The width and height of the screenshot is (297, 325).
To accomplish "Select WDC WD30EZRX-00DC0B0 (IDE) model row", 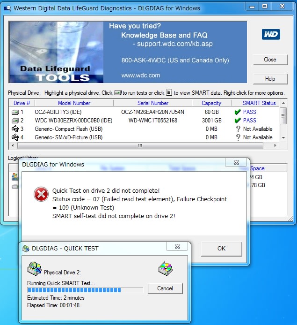I will coord(73,121).
